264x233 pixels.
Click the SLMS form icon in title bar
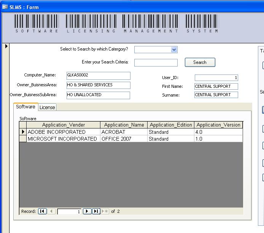click(5, 7)
